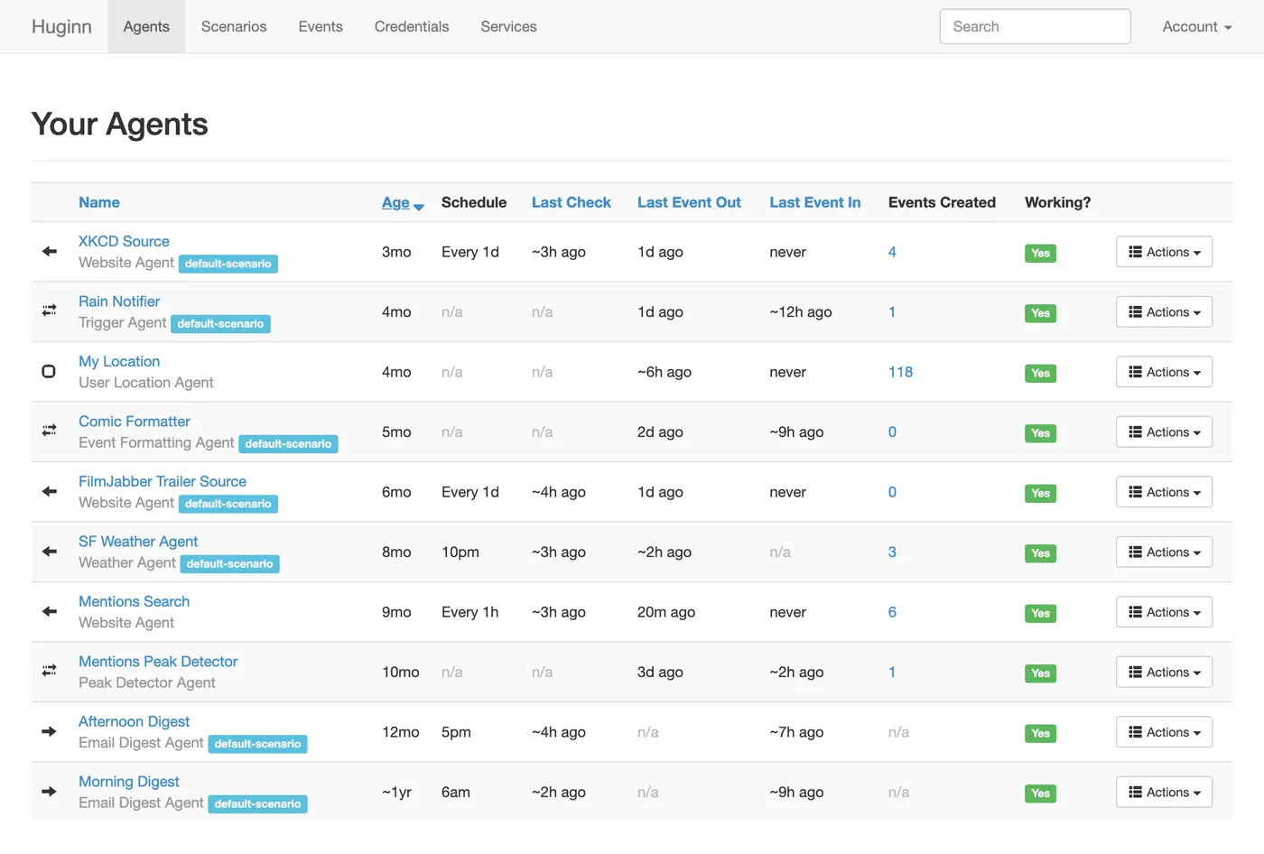
Task: Open Actions dropdown for XKCD Source
Action: pyautogui.click(x=1164, y=252)
